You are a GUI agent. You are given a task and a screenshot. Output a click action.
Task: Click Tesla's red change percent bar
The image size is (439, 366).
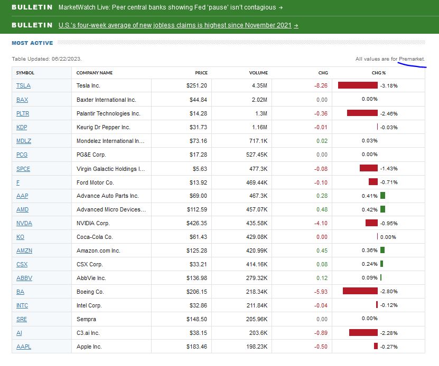coord(358,85)
